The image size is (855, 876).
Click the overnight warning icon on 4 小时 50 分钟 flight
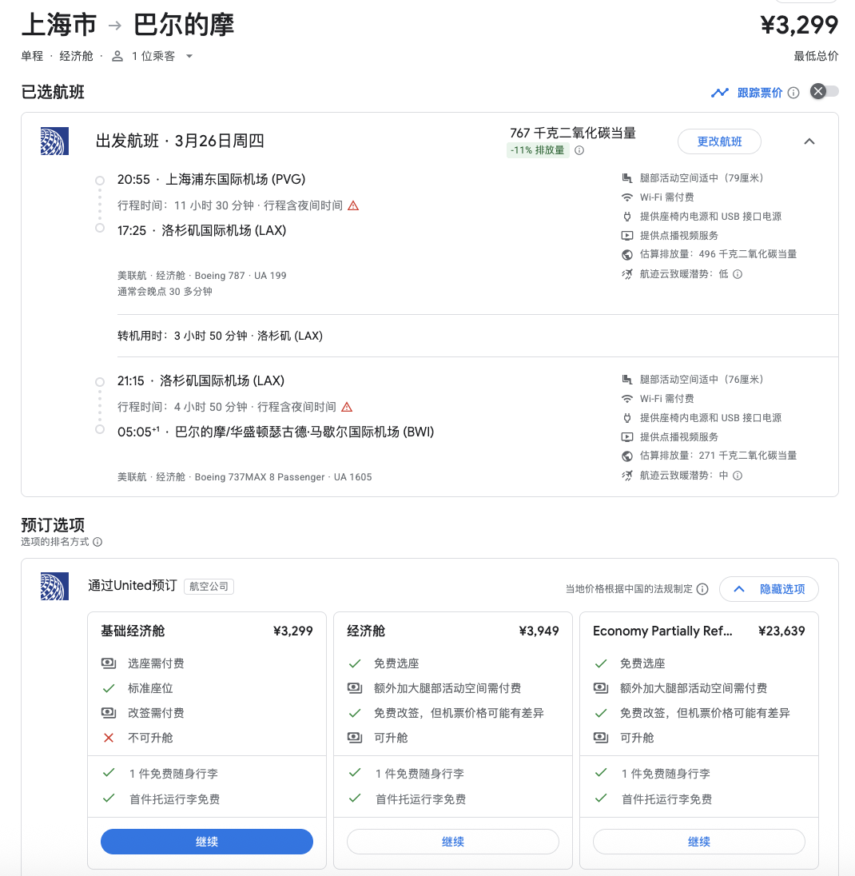point(347,407)
